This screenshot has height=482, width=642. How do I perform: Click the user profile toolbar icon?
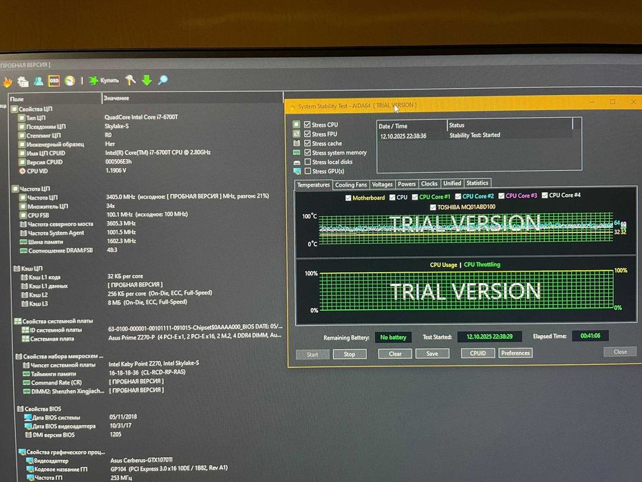point(39,81)
